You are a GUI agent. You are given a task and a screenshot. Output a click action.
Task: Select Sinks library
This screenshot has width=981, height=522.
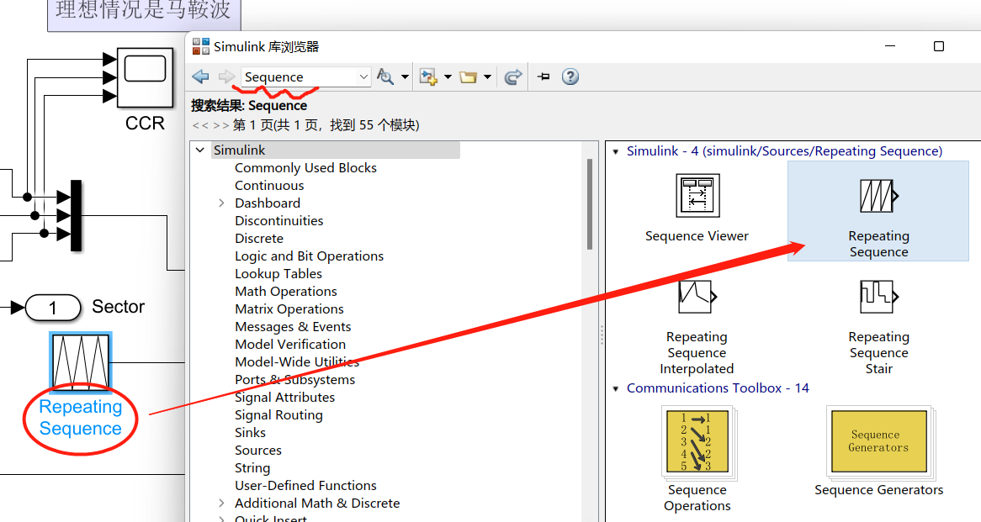click(x=250, y=433)
